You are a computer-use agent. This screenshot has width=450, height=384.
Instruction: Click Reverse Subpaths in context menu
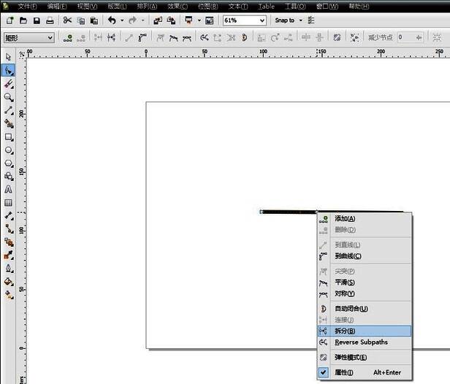(x=361, y=342)
